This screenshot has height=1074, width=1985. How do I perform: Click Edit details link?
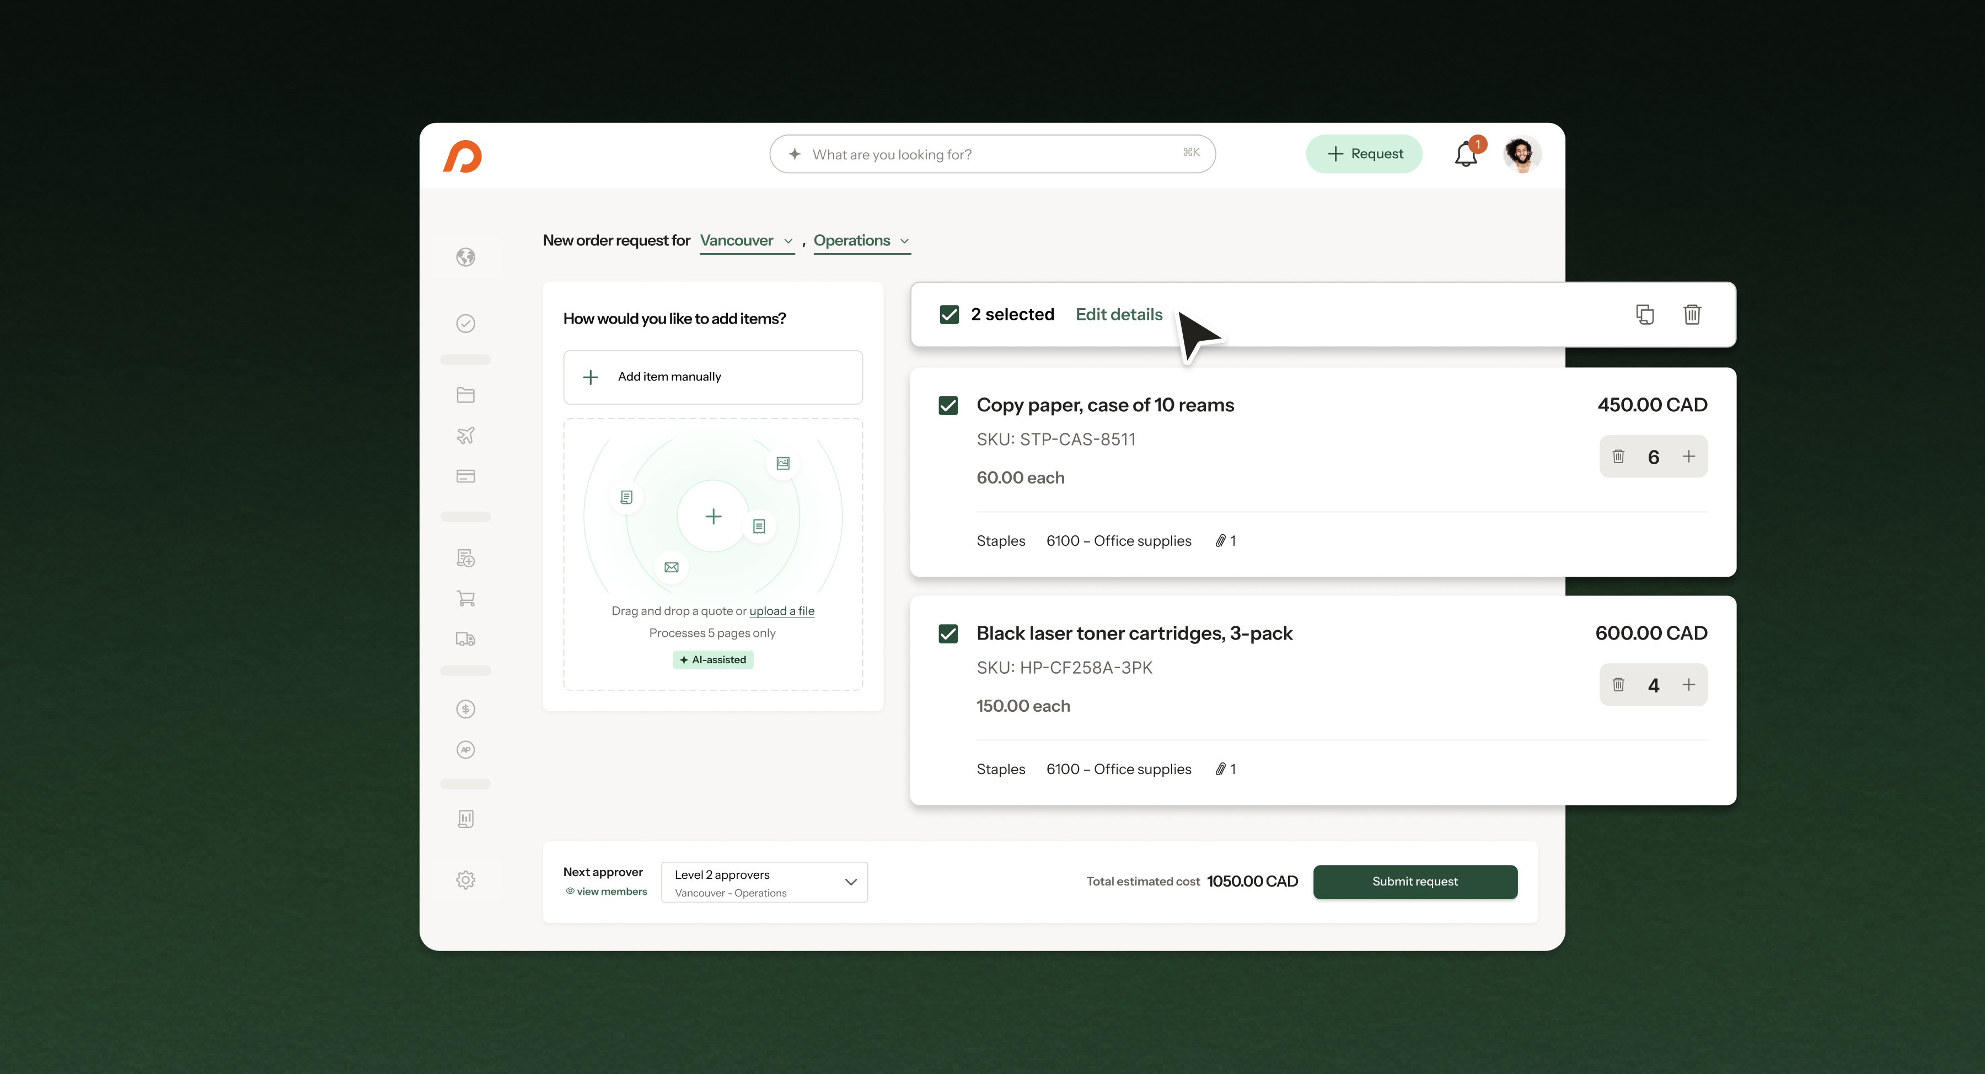pyautogui.click(x=1119, y=314)
